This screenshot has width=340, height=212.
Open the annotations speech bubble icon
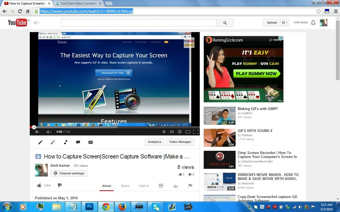(x=78, y=142)
